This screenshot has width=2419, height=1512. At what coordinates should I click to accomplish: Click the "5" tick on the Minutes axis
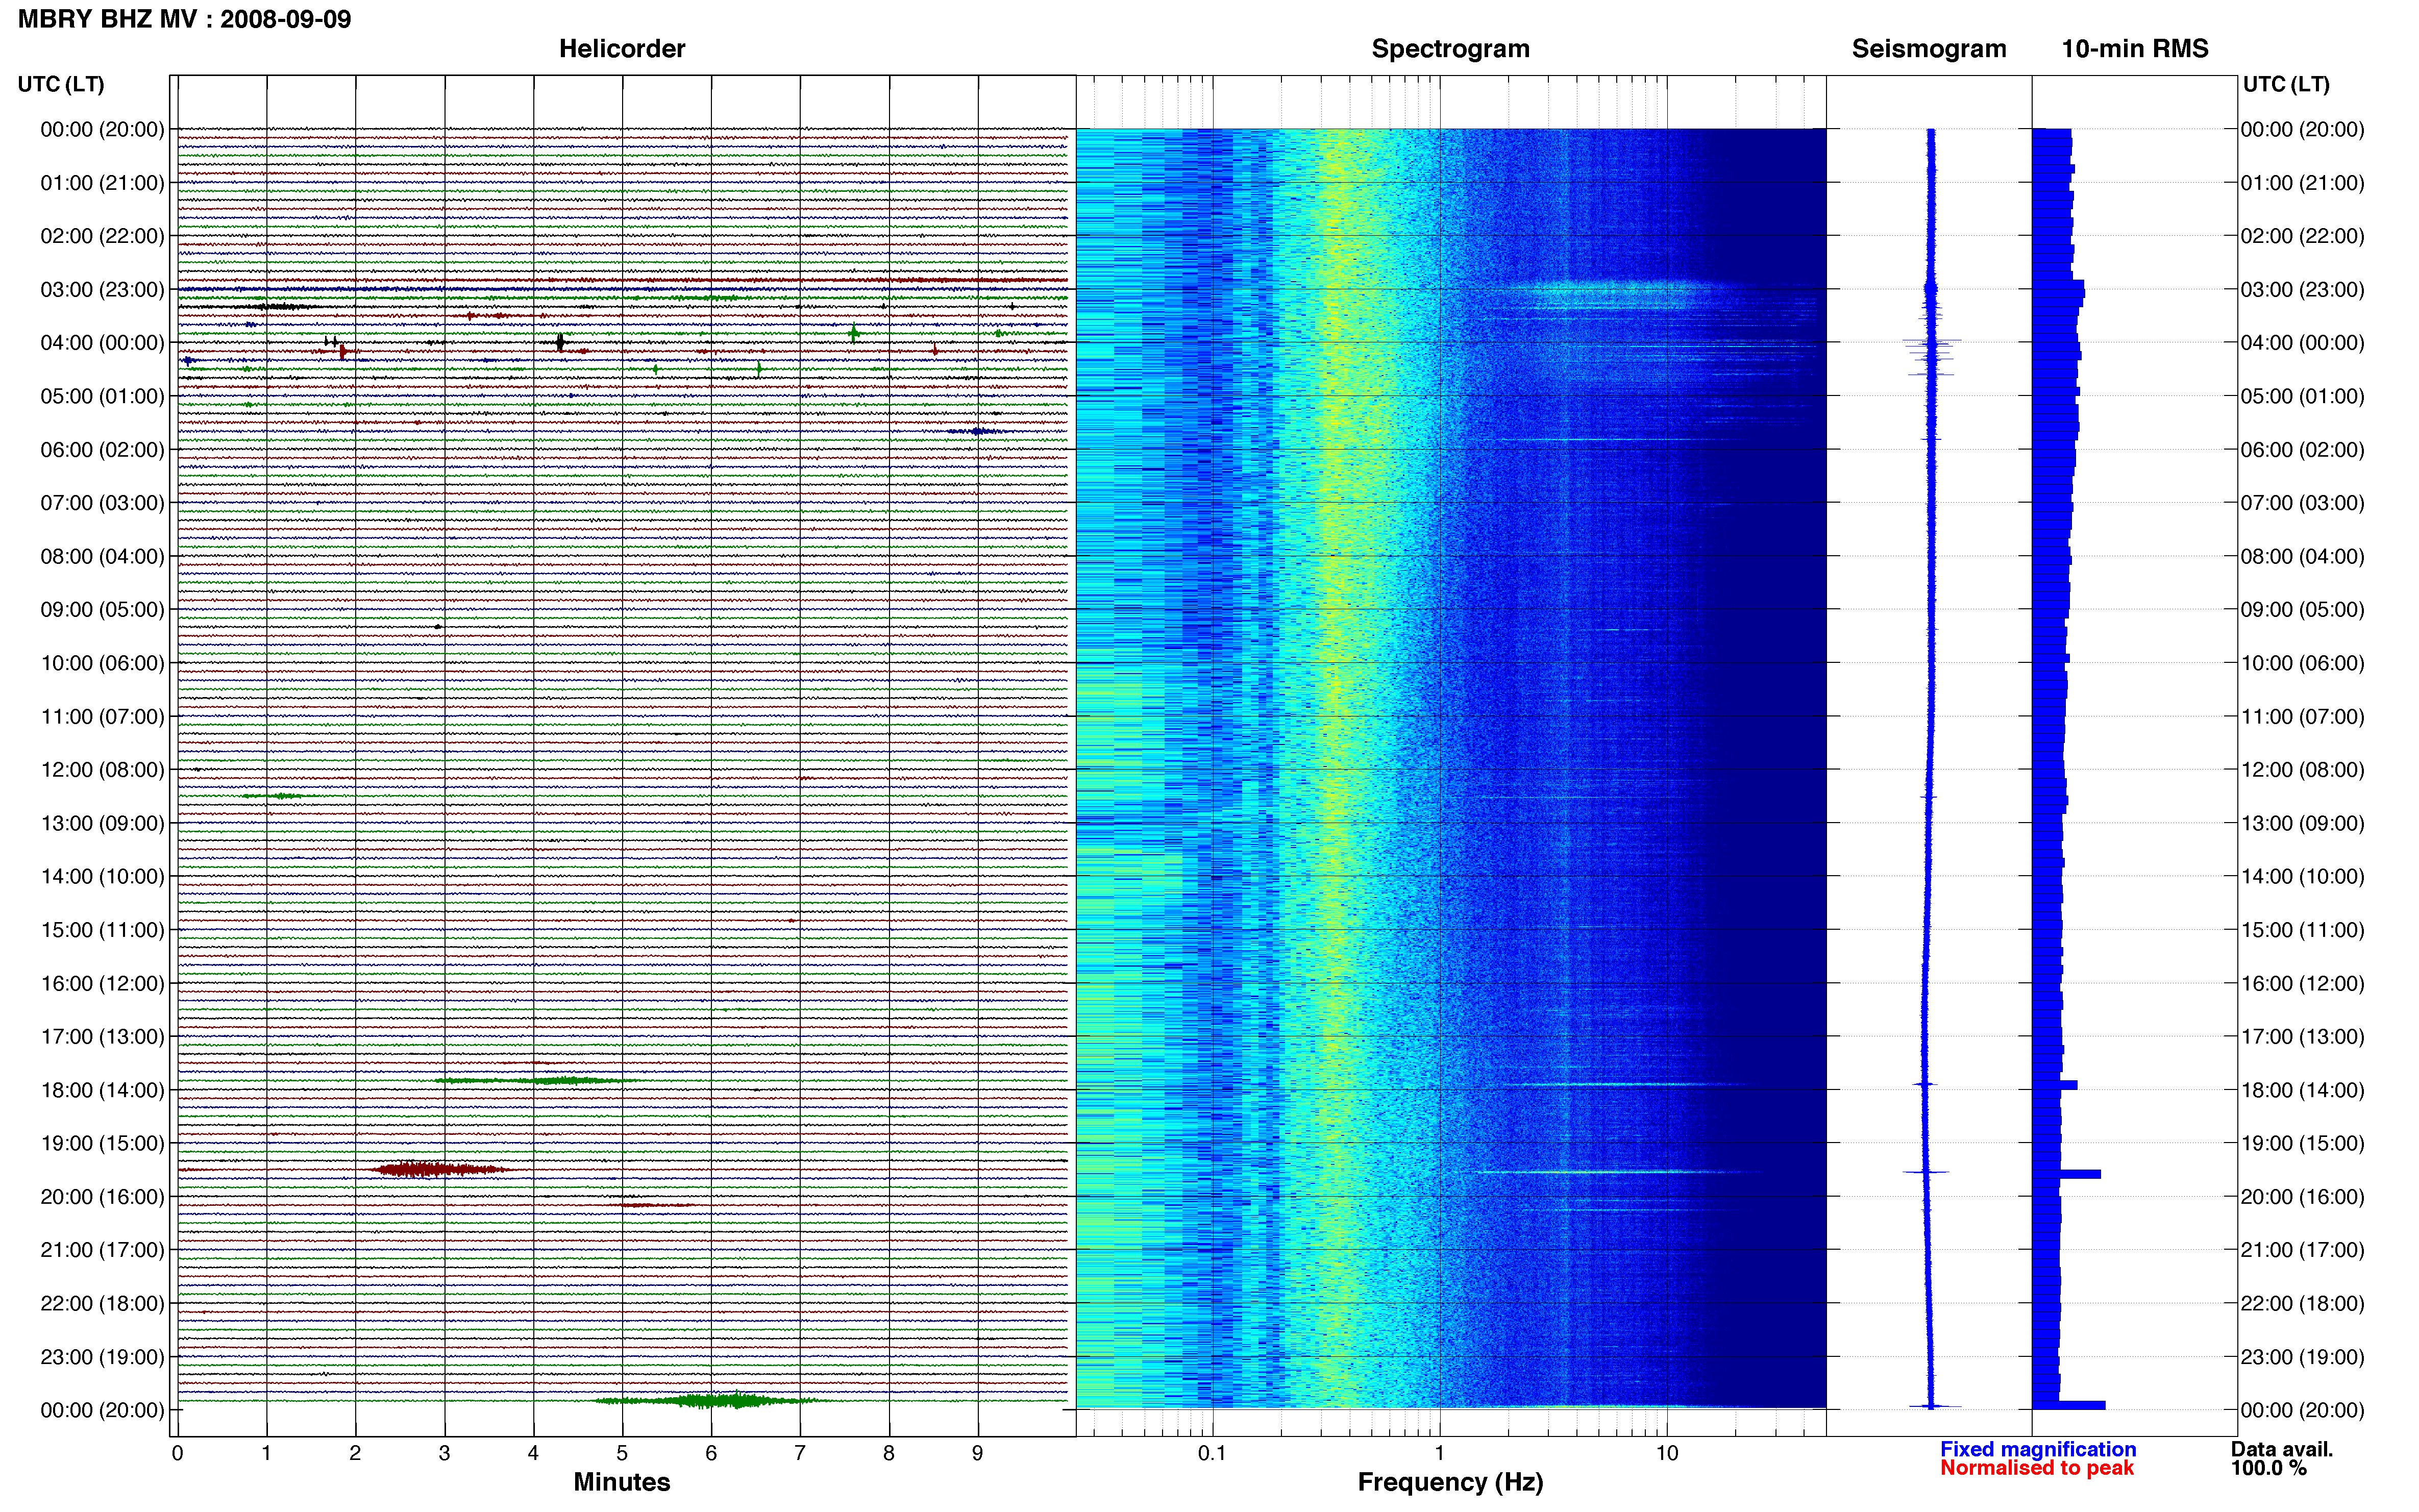pos(622,1453)
